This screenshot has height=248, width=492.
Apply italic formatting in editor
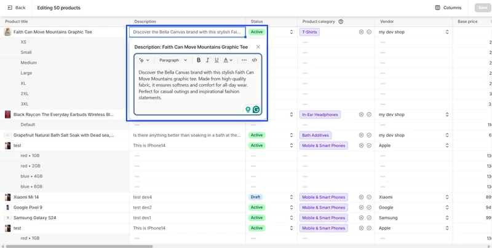(207, 60)
